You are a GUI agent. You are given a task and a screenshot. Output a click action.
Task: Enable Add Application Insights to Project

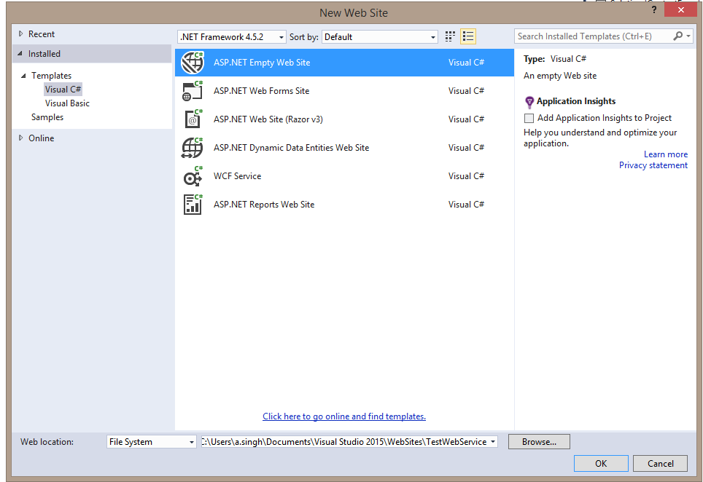(x=528, y=117)
